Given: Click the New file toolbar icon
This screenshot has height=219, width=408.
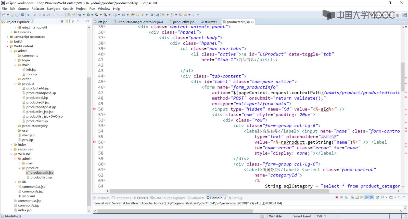Looking at the screenshot, I should click(4, 15).
